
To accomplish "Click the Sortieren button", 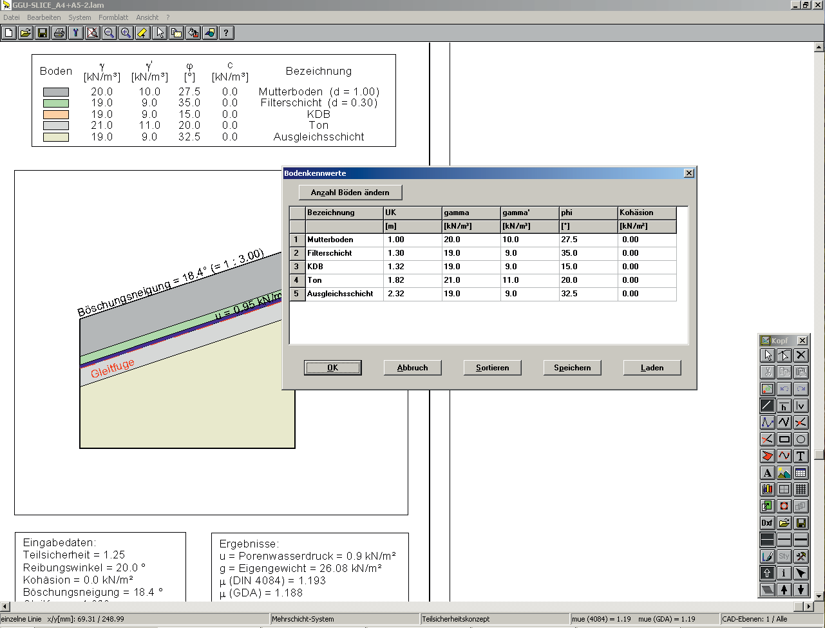I will click(x=493, y=368).
